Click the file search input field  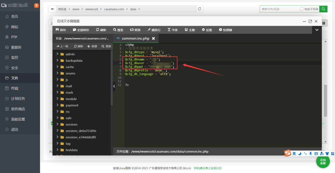tap(279, 9)
